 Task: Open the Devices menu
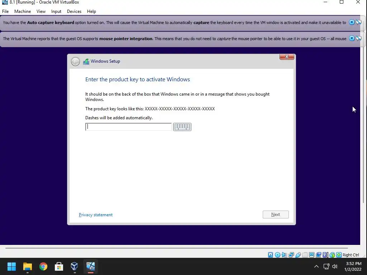(x=74, y=11)
